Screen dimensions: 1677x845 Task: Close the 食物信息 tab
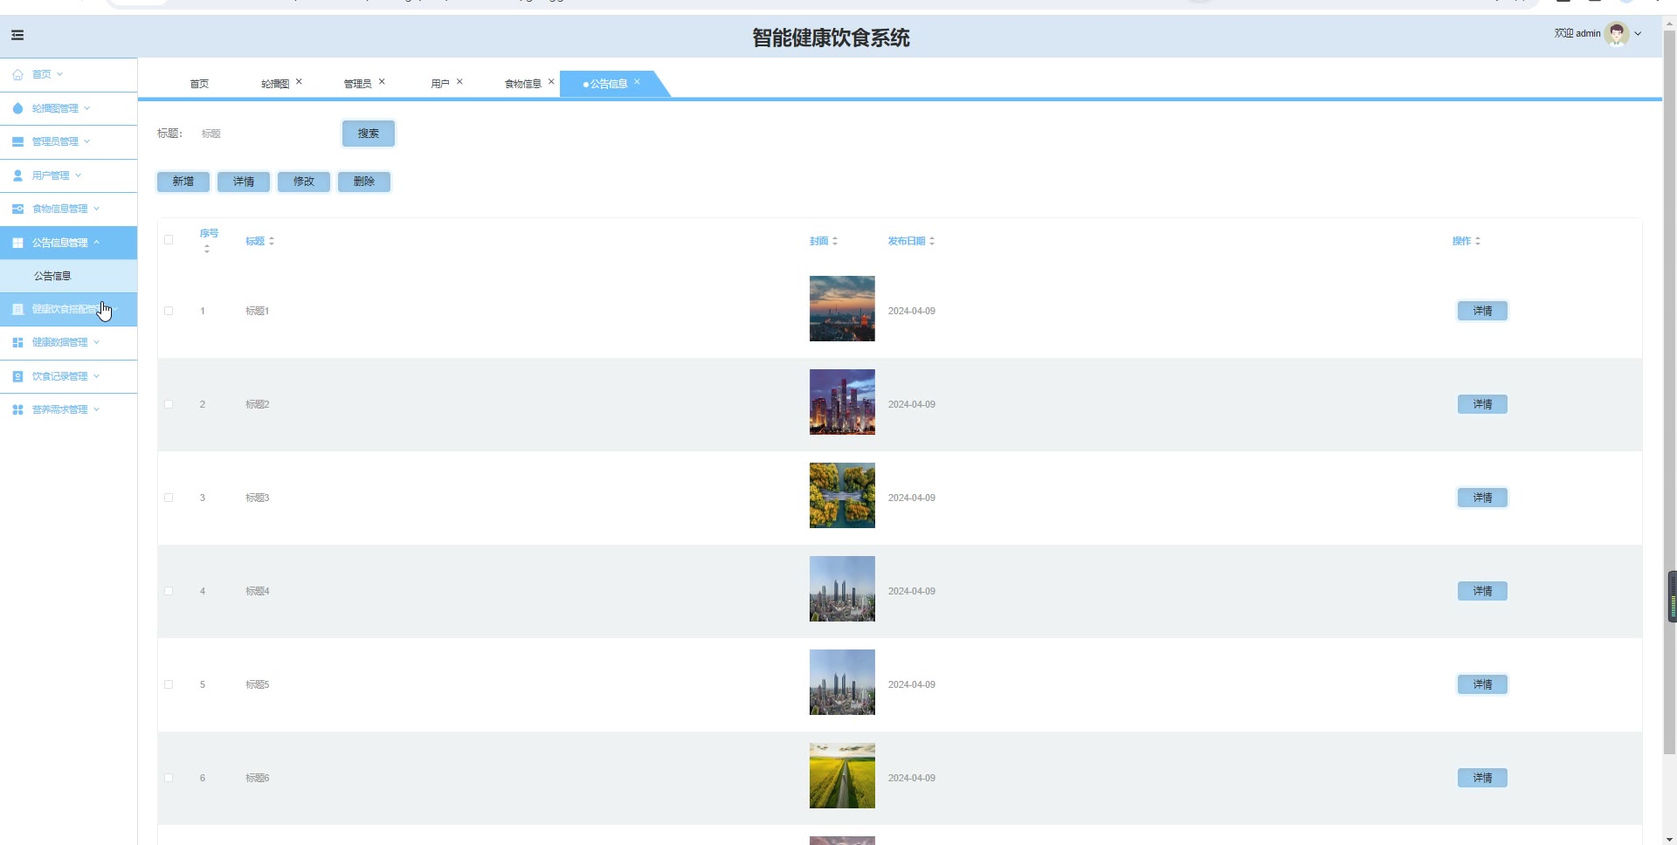click(x=551, y=81)
